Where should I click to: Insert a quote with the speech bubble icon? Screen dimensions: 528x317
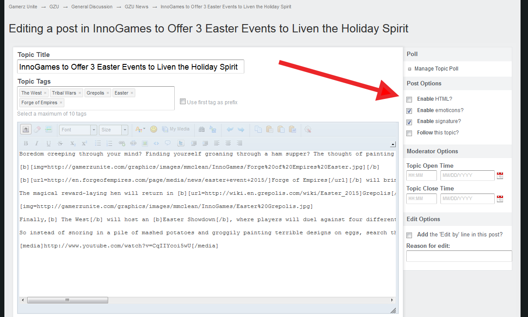[168, 143]
